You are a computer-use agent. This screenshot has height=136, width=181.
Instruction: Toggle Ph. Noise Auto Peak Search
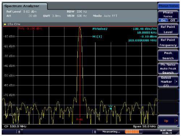coord(168,69)
